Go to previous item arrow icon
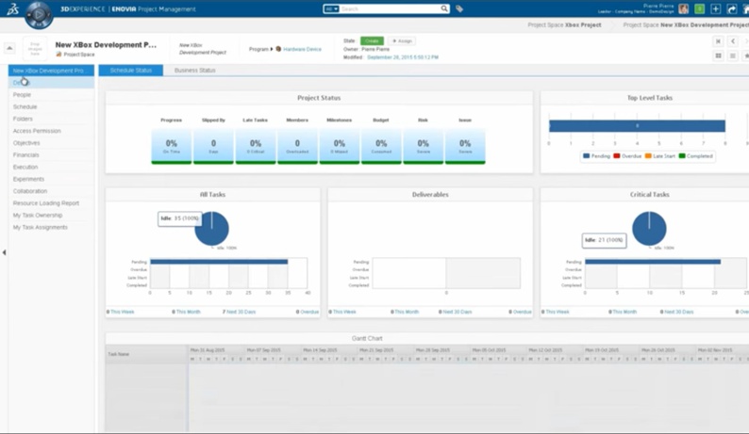 coord(733,41)
